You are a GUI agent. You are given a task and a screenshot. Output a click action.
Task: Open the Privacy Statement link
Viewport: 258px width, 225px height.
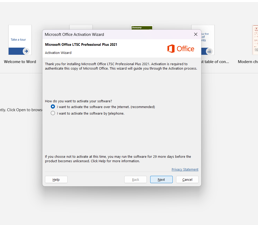(x=185, y=170)
